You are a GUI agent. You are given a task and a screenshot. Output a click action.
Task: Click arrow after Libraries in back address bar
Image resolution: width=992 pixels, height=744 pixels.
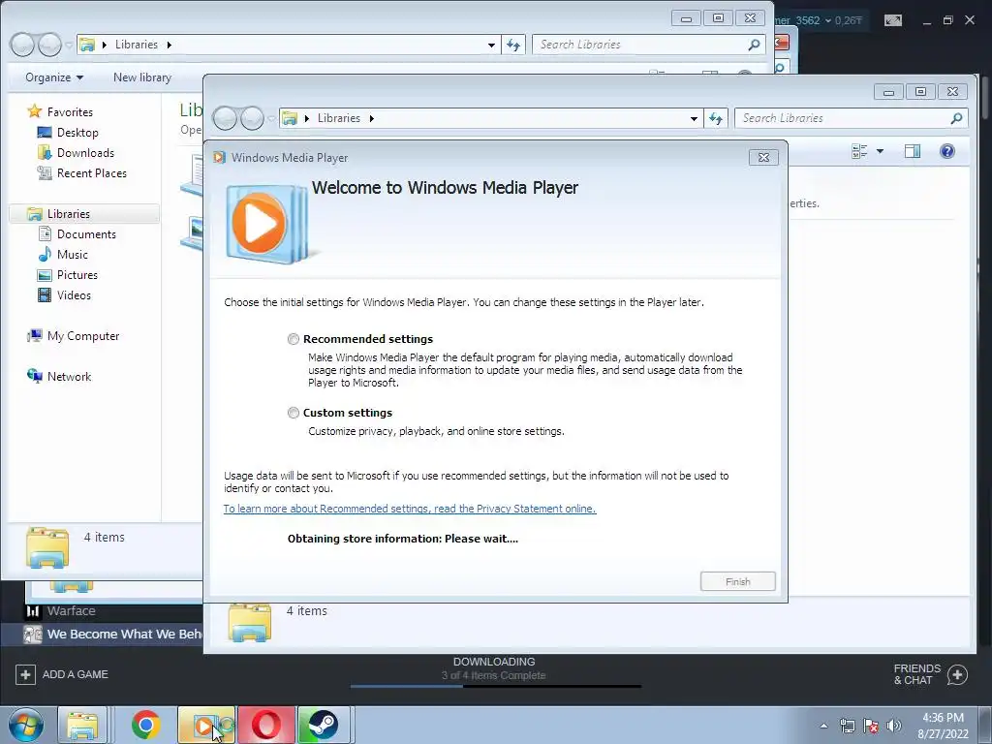tap(169, 45)
